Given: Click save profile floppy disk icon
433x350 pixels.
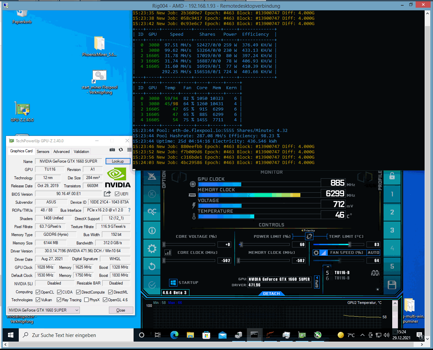Looking at the screenshot, I should click(x=392, y=285).
